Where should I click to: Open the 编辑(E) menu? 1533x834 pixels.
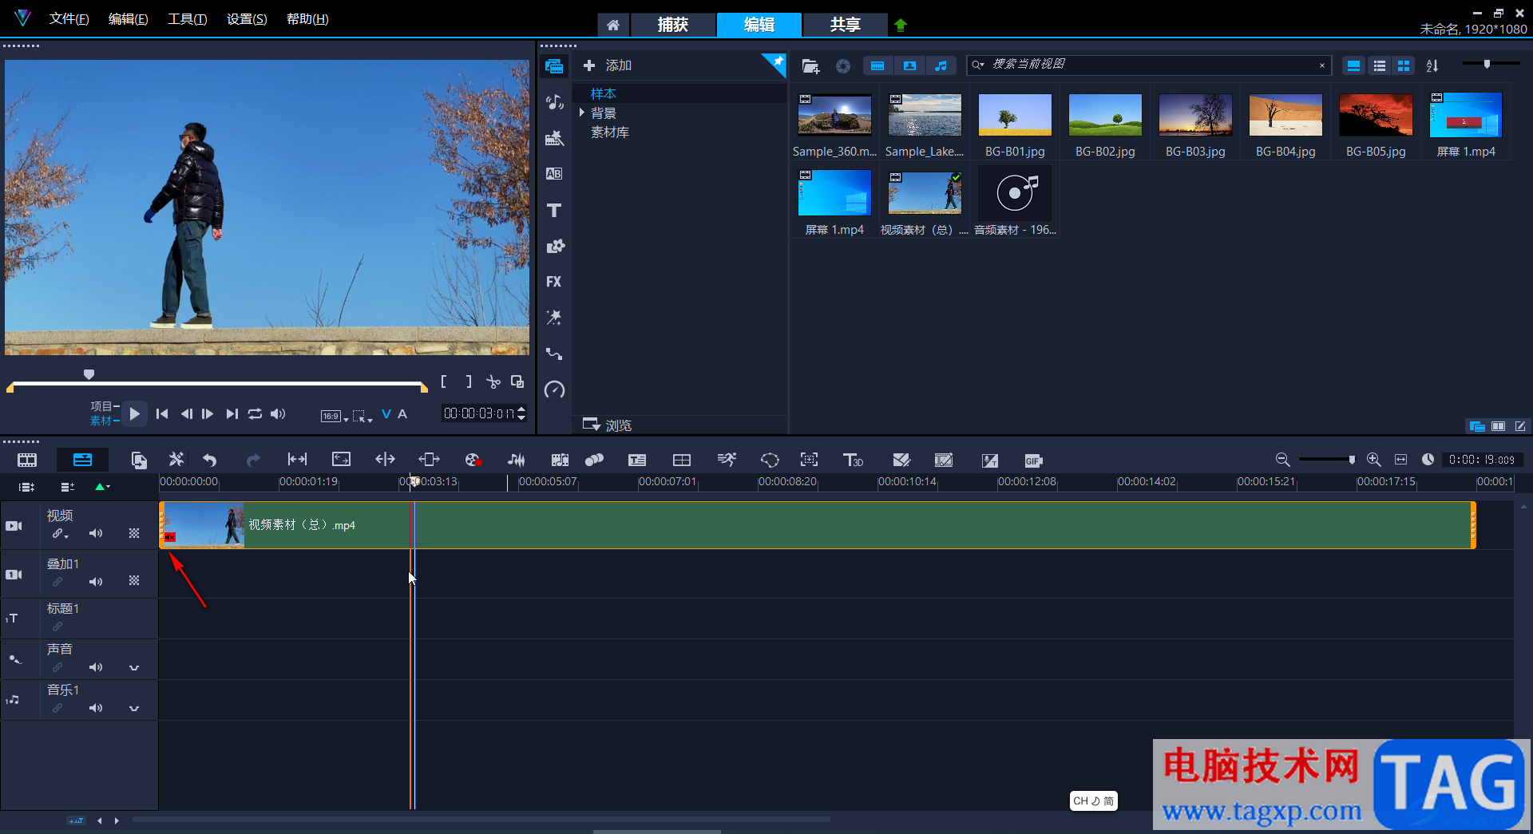click(128, 19)
